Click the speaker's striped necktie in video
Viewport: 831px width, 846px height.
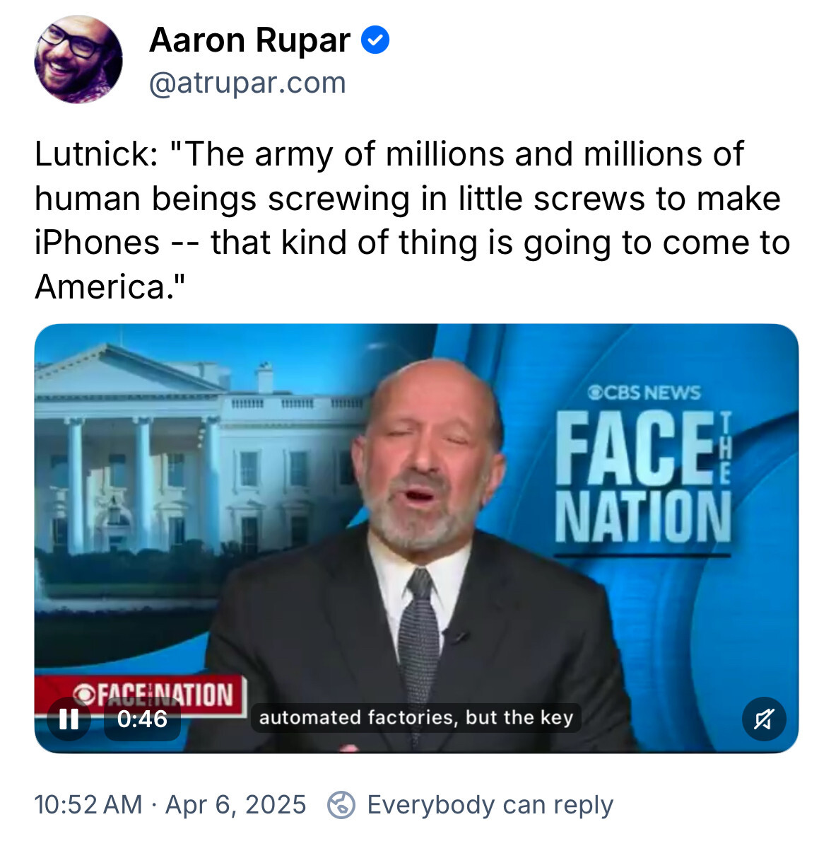click(x=419, y=630)
